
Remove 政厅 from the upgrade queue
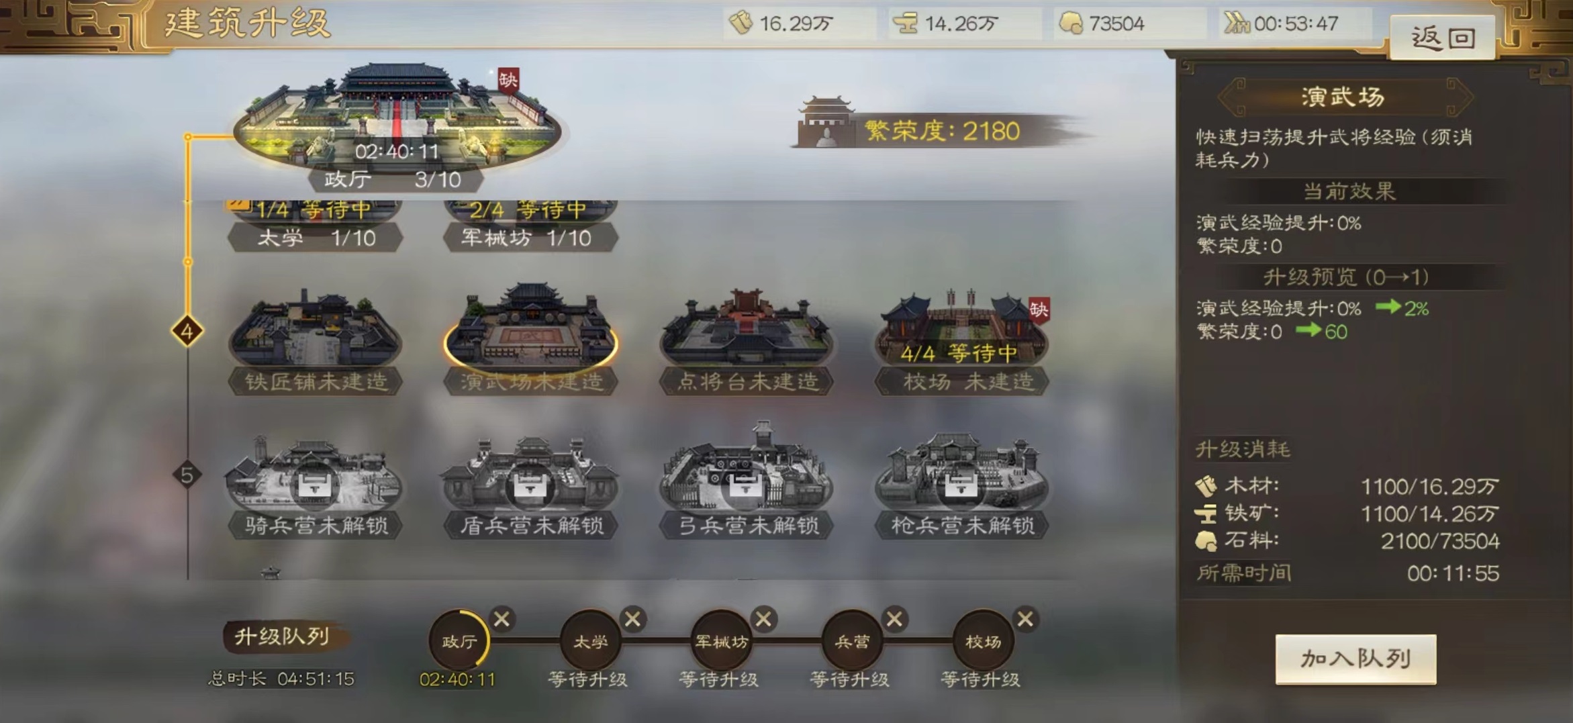pyautogui.click(x=502, y=619)
